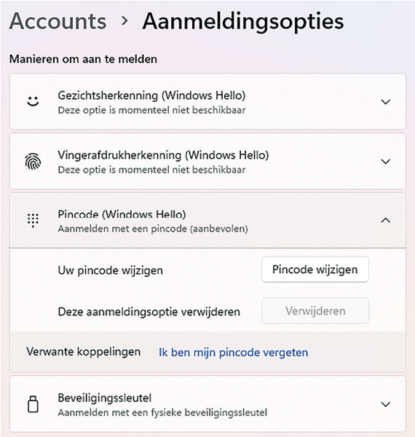This screenshot has height=437, width=415.
Task: Click the security key USB icon
Action: (33, 404)
